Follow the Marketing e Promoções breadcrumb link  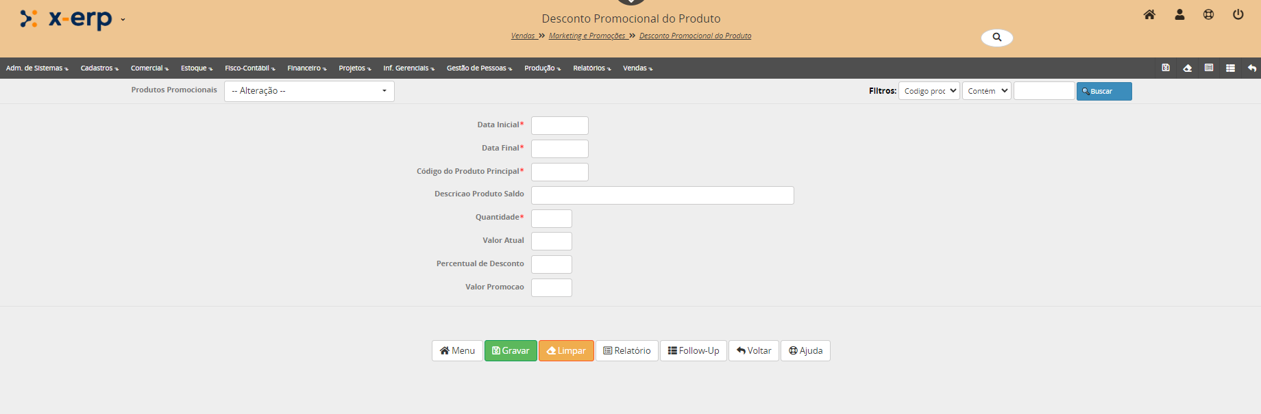[x=587, y=36]
